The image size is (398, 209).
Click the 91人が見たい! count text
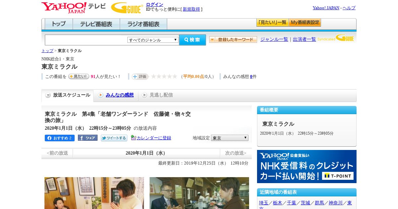click(106, 77)
